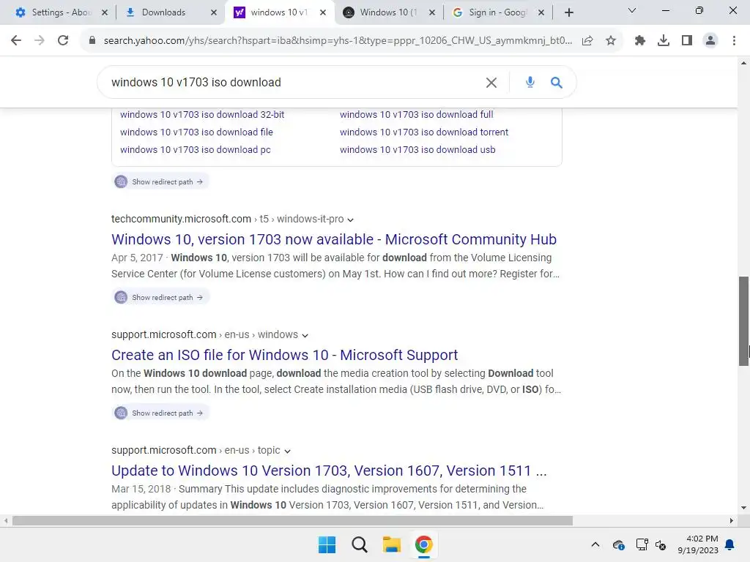Image resolution: width=750 pixels, height=562 pixels.
Task: Open a new tab with the plus button
Action: [x=568, y=12]
